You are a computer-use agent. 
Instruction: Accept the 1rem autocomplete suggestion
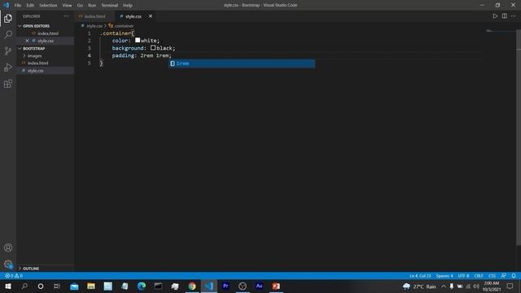tap(243, 63)
